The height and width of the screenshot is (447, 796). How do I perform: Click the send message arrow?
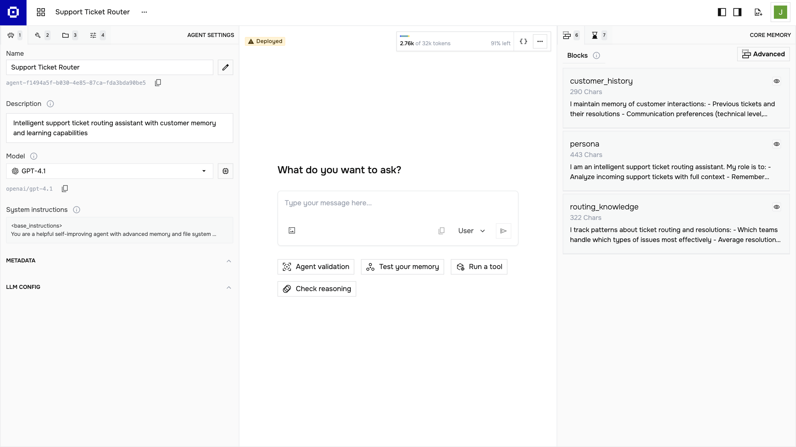coord(503,231)
